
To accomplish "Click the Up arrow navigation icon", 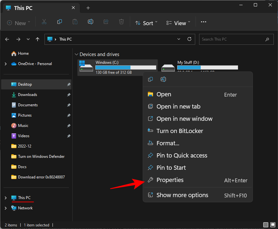I will (x=38, y=39).
